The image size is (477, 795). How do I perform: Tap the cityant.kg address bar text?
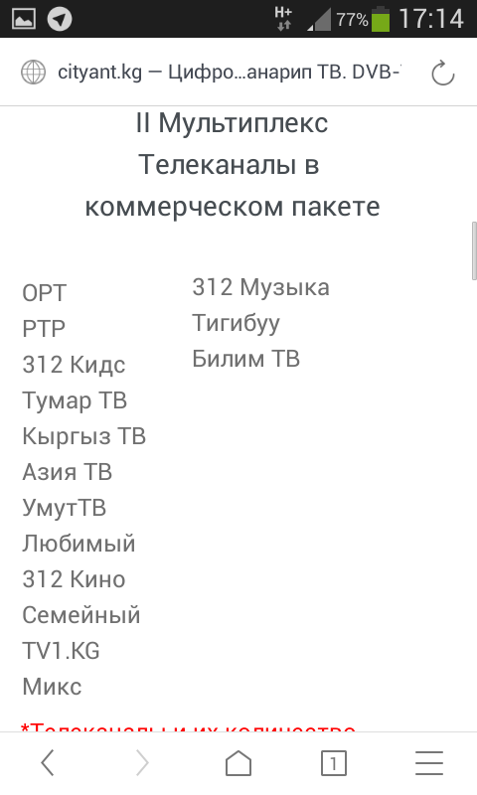coord(230,72)
